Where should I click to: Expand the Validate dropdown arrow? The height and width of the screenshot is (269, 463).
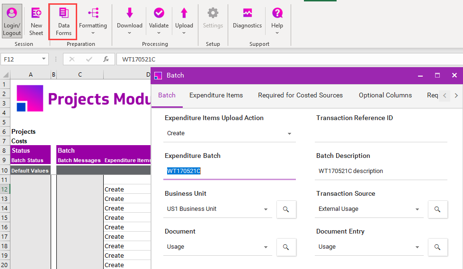159,33
